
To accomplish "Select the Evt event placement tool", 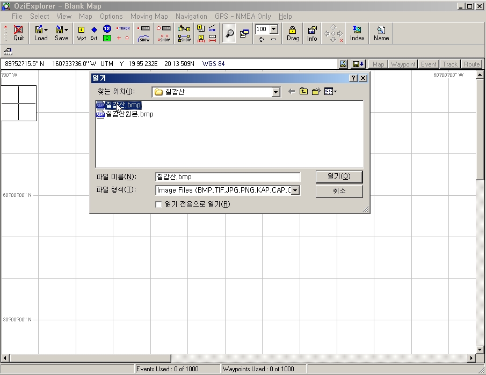I will tap(94, 33).
